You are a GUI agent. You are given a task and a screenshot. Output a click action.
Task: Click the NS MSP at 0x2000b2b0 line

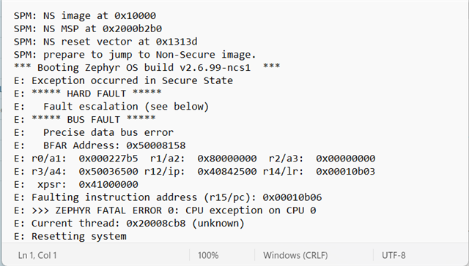tap(88, 28)
